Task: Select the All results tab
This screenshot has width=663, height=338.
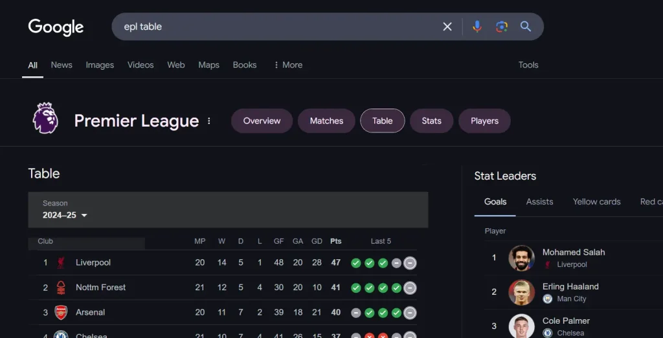Action: 32,65
